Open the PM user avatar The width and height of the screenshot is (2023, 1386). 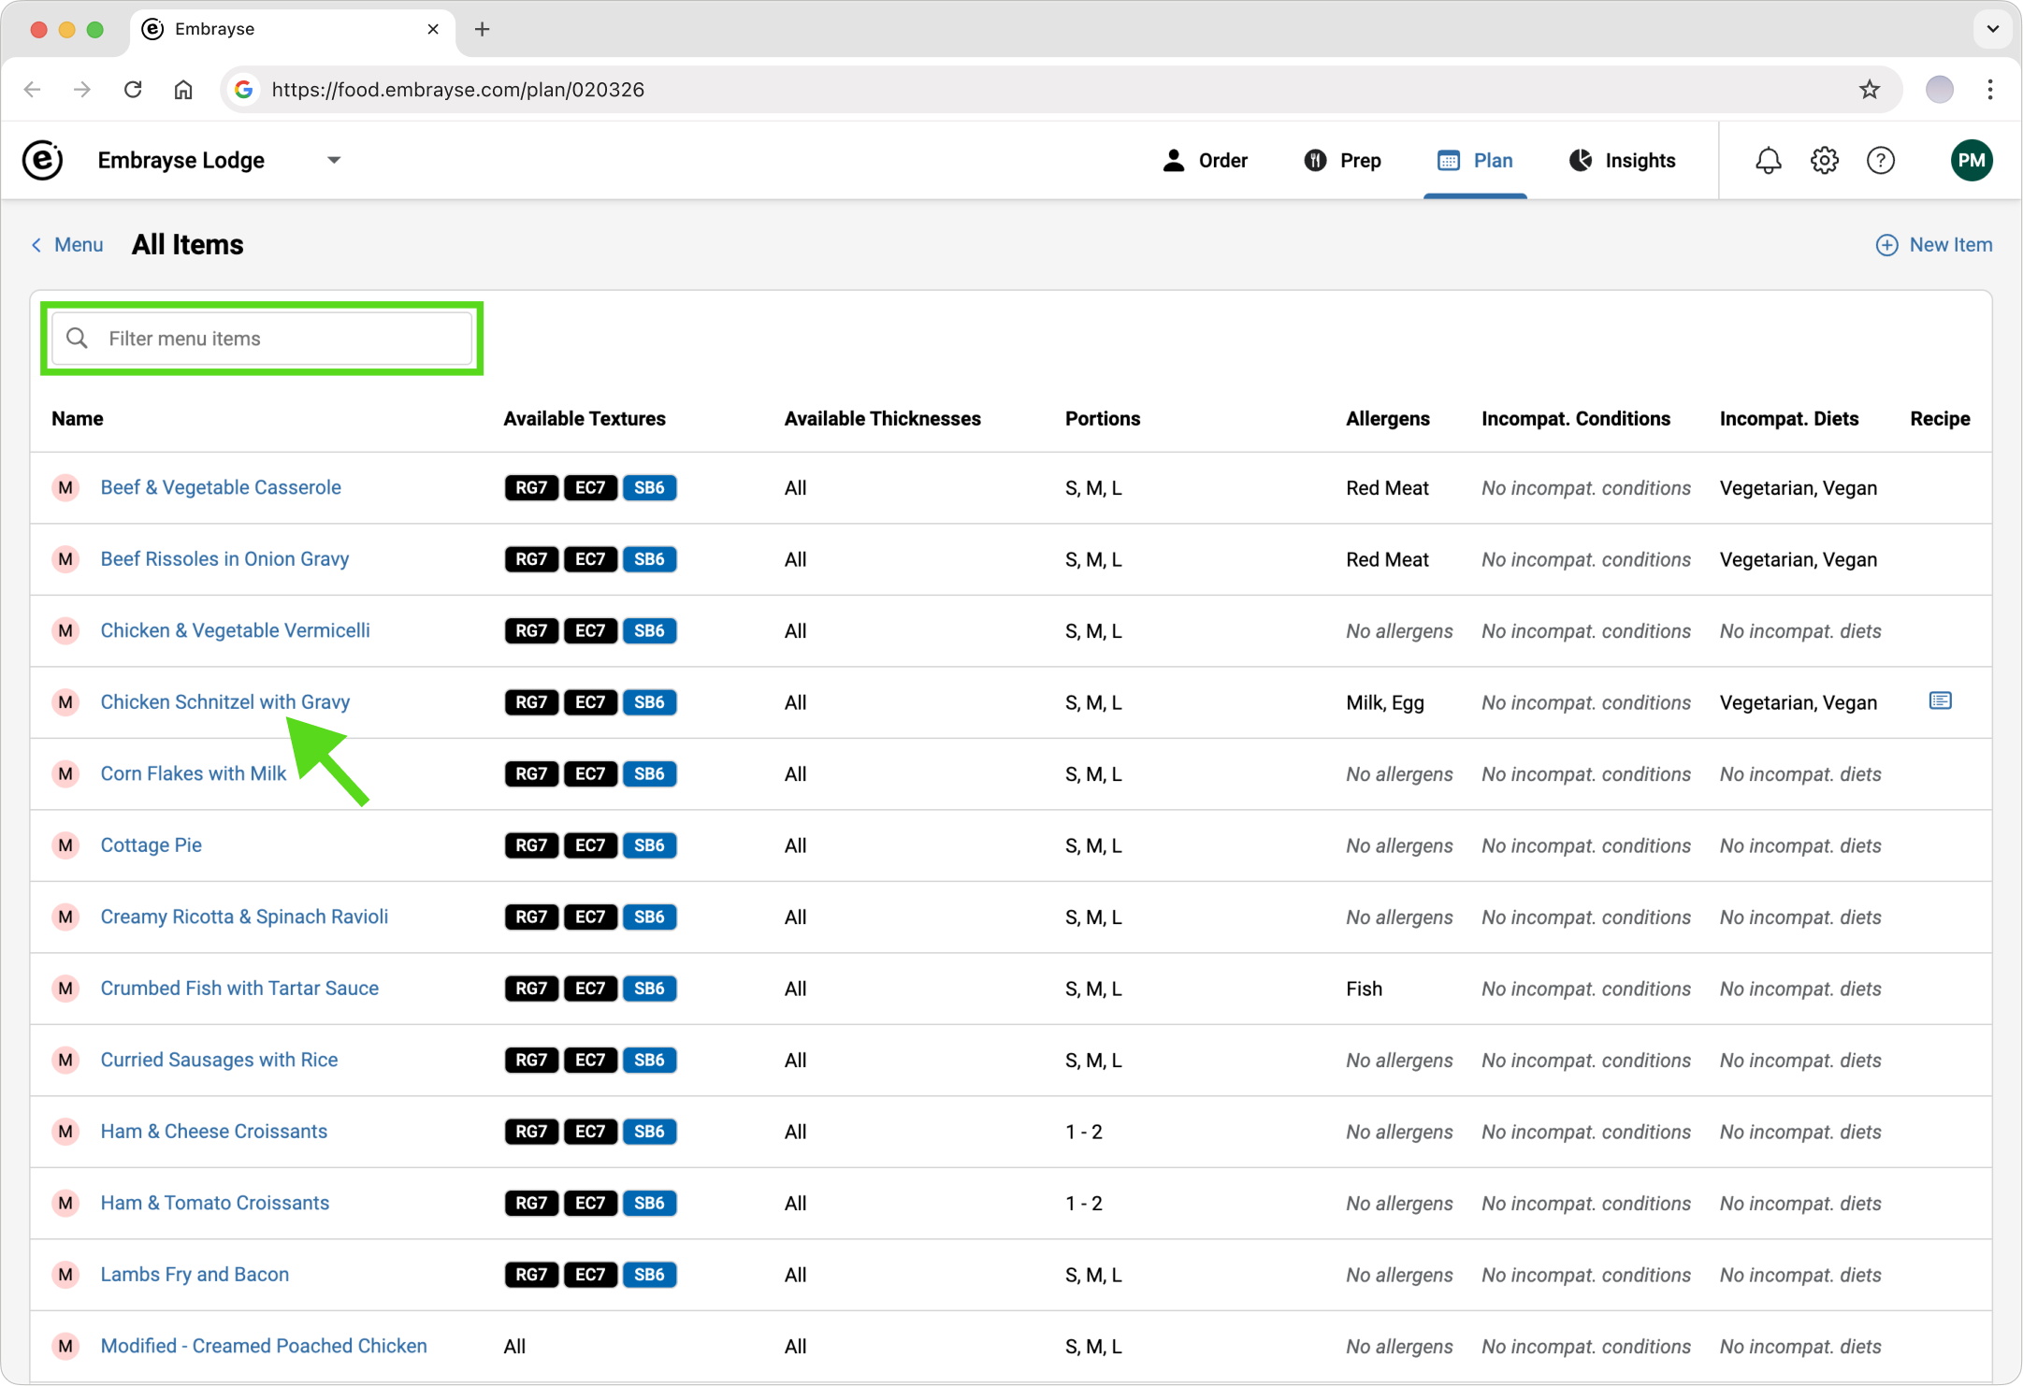pyautogui.click(x=1971, y=161)
